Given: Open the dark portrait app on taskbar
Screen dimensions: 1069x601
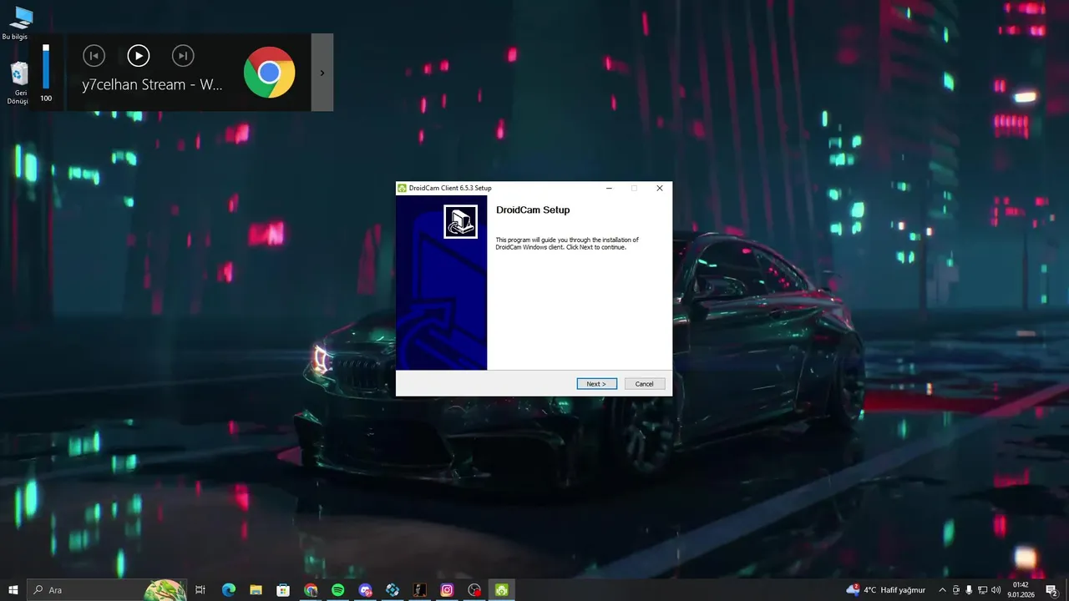Looking at the screenshot, I should tap(419, 590).
